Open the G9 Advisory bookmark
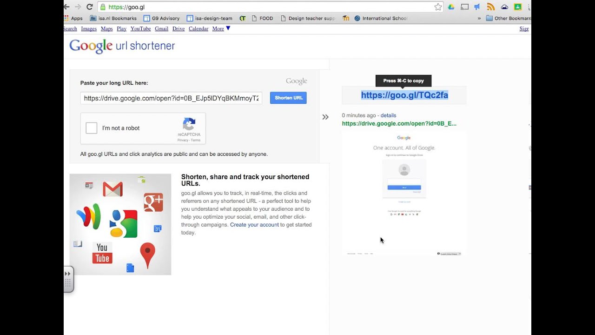Screen dimensions: 595x335 (161, 19)
